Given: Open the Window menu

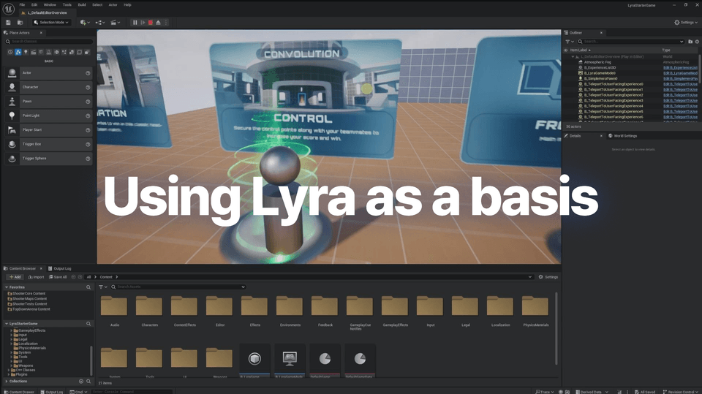Looking at the screenshot, I should coord(50,5).
